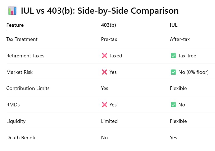Click the Contribution Limits row label
215x151 pixels.
(28, 88)
